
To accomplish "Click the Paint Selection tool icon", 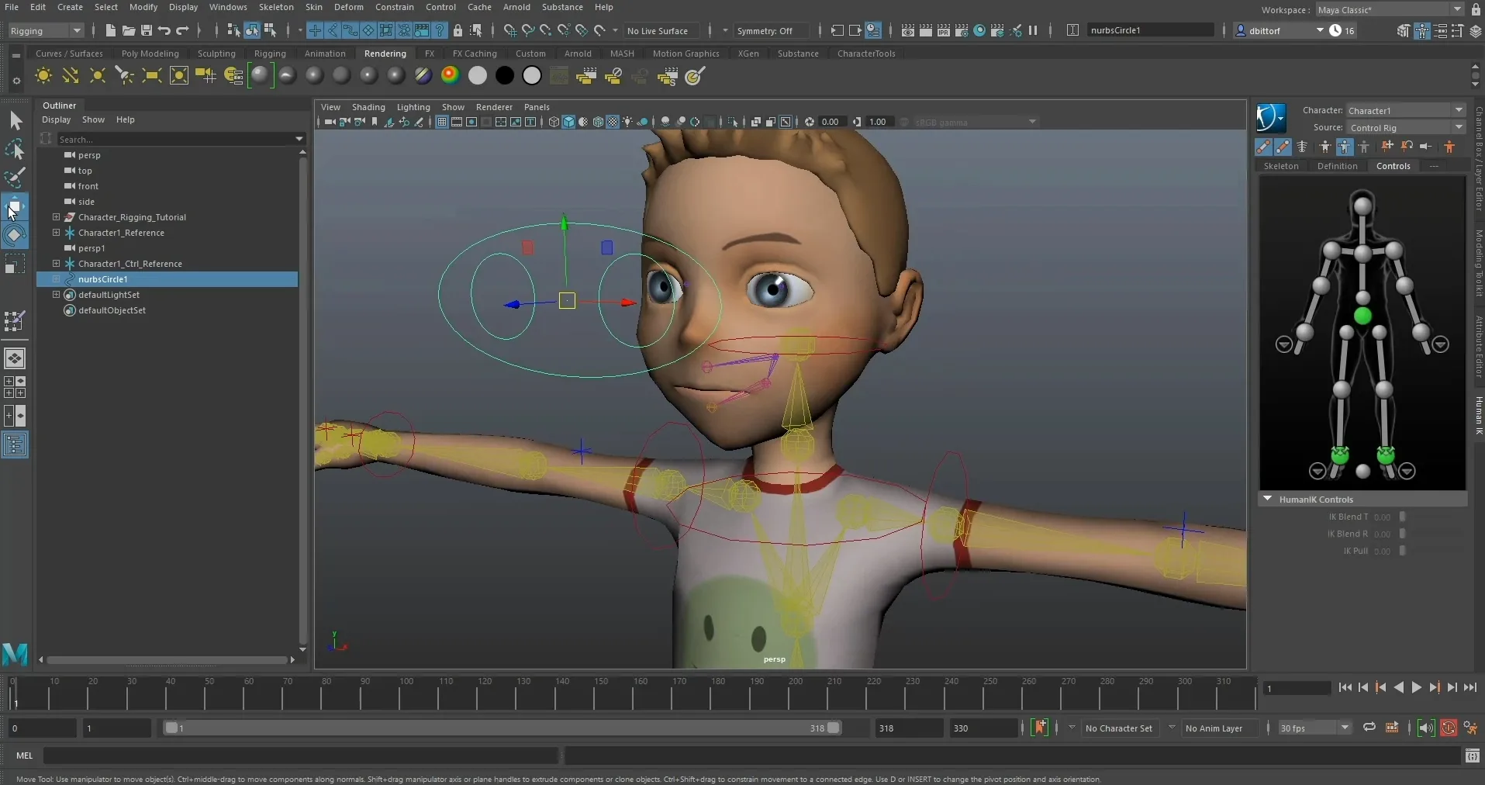I will point(15,178).
